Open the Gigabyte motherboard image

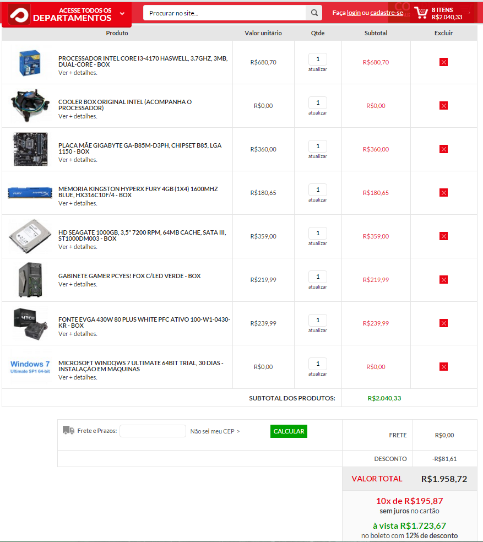pos(30,149)
